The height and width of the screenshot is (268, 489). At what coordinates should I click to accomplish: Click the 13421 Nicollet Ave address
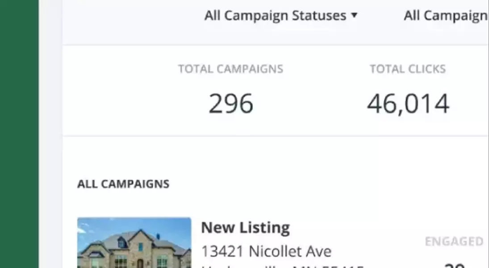(x=266, y=251)
